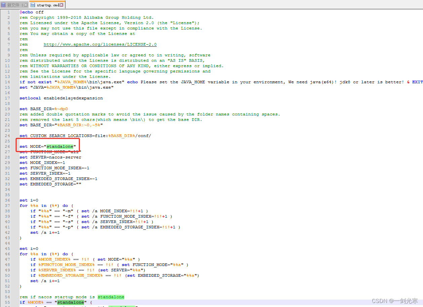Click 'set "JAVA=%JAVA_HOME%\bin\java.exe"' line

point(67,87)
